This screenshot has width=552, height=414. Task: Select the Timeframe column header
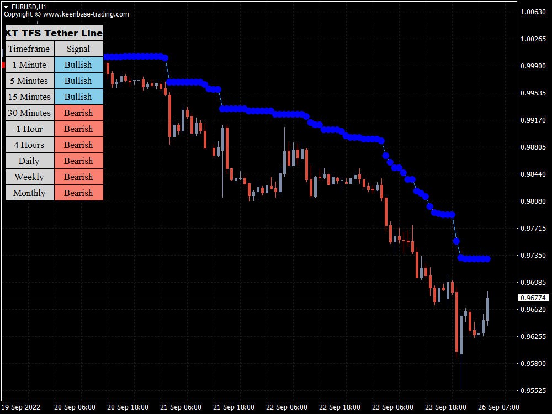pos(30,49)
